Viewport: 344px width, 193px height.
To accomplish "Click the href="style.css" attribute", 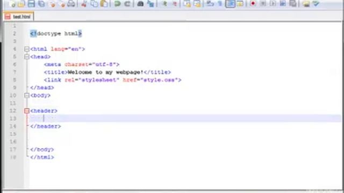I will 150,80.
